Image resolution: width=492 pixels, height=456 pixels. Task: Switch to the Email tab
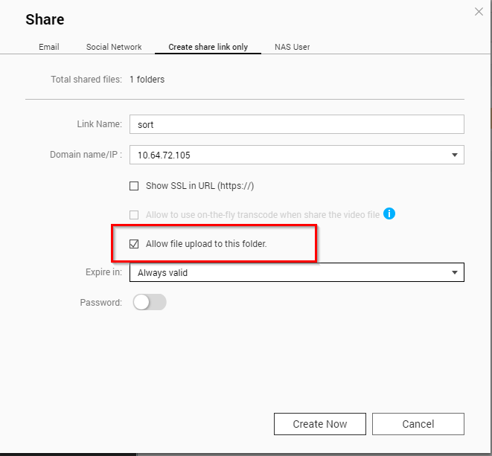(49, 47)
